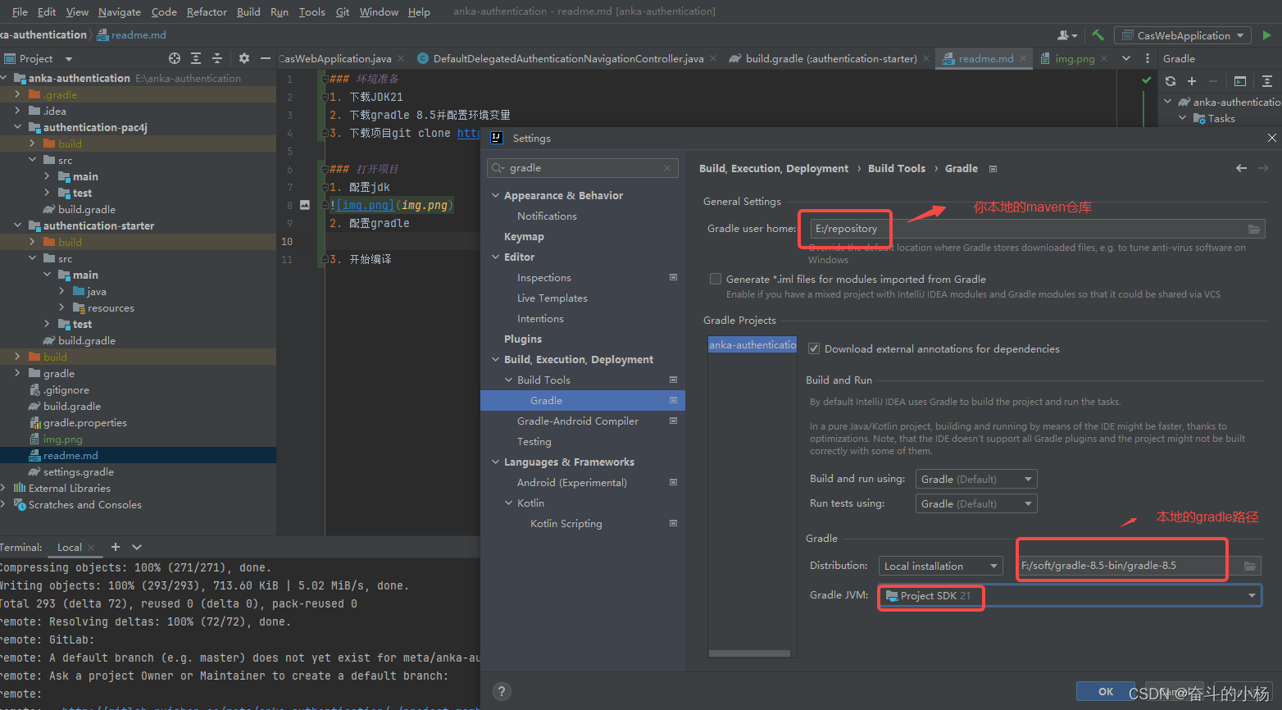The image size is (1282, 710).
Task: Select anka-authentication in Gradle Projects list
Action: click(752, 345)
